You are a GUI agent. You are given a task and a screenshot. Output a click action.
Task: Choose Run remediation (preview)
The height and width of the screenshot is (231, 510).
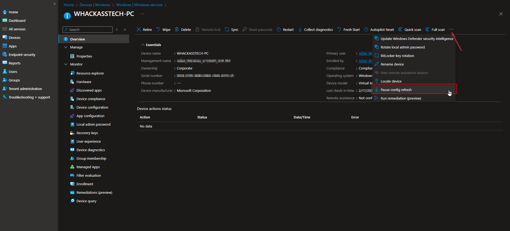pyautogui.click(x=414, y=98)
